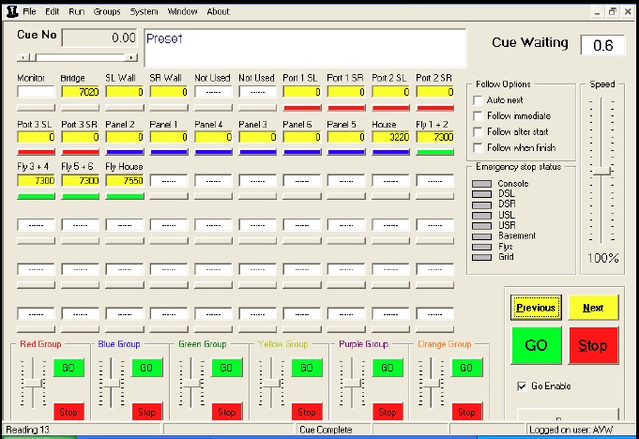
Task: Enable the Auto next checkbox
Action: (479, 99)
